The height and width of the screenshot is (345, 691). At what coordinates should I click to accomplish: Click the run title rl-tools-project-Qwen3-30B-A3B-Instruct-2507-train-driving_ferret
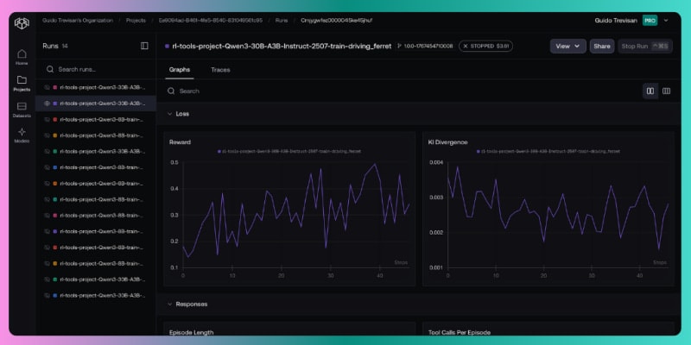click(x=282, y=46)
